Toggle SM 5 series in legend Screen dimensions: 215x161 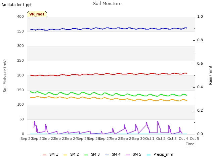pyautogui.click(x=134, y=154)
